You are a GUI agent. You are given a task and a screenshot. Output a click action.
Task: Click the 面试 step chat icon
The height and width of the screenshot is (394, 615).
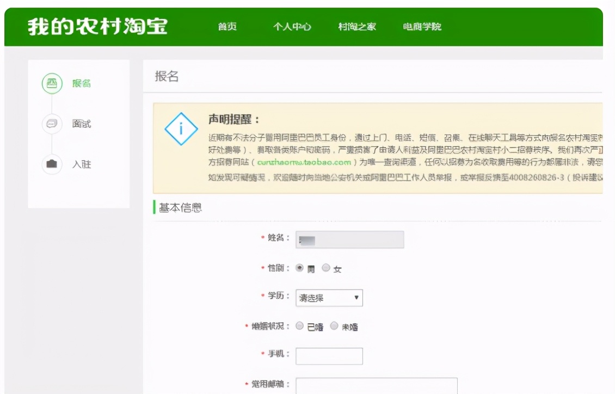tap(52, 124)
